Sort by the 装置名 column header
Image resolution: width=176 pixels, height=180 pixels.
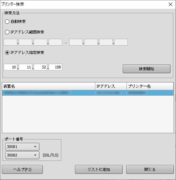point(49,86)
